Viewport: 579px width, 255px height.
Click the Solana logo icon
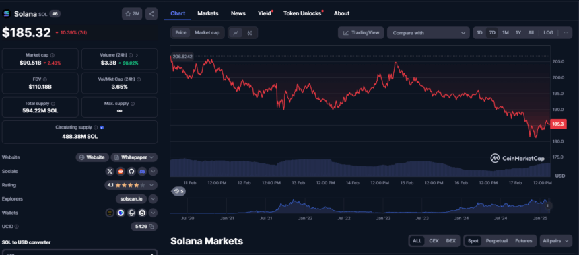[x=6, y=14]
